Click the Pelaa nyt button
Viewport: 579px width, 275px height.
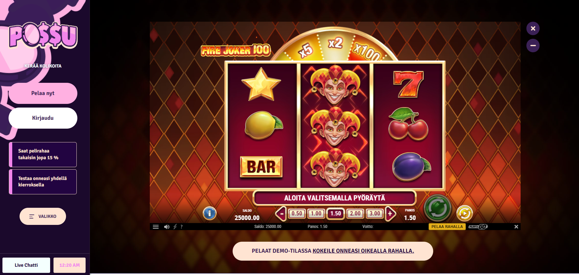(x=43, y=93)
